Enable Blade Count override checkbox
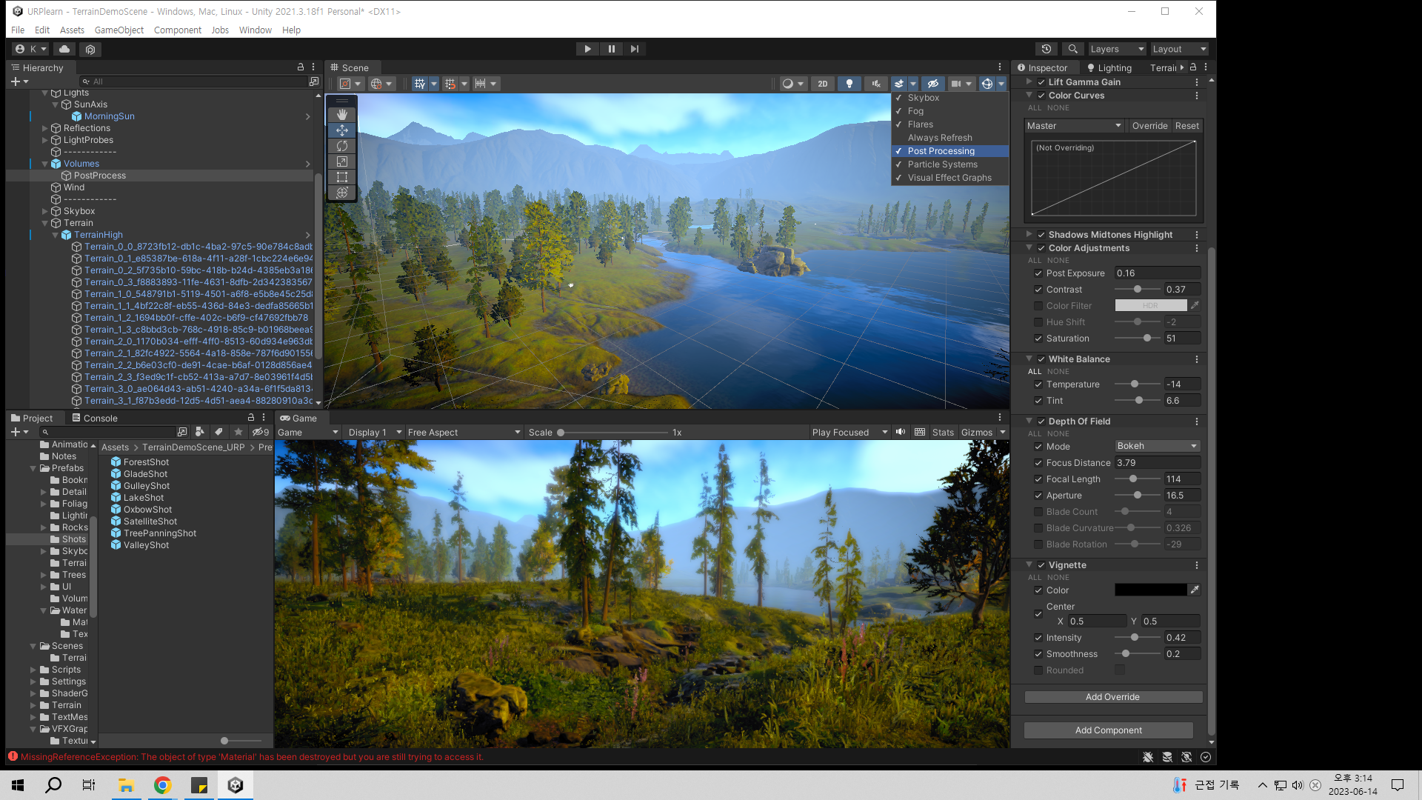 click(1038, 512)
